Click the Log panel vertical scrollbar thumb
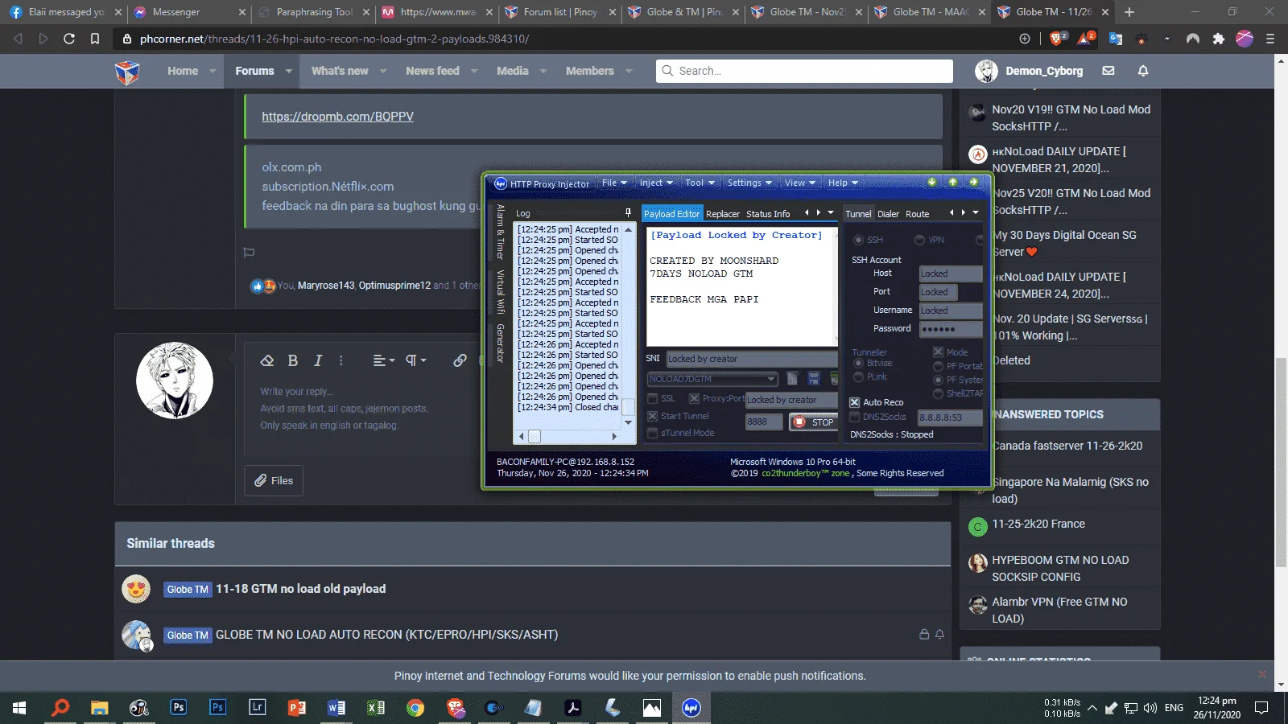This screenshot has width=1288, height=724. [x=629, y=406]
